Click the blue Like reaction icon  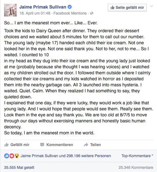click(x=7, y=156)
